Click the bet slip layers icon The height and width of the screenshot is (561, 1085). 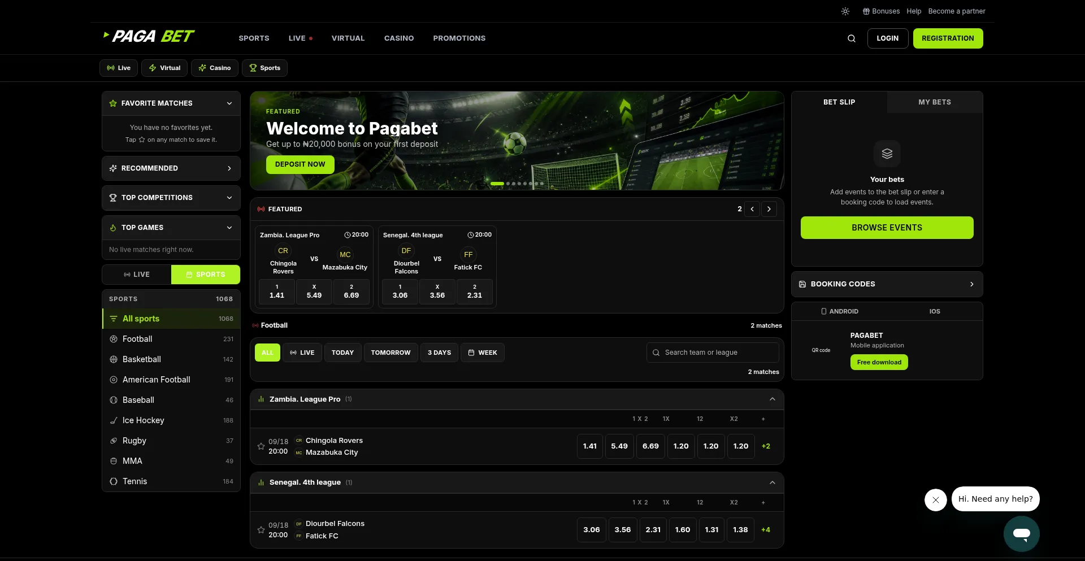(887, 154)
